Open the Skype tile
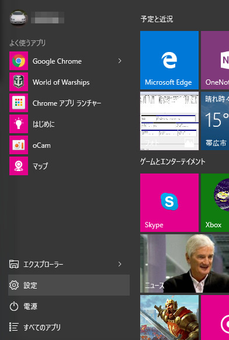Image resolution: width=229 pixels, height=340 pixels. pos(169,203)
